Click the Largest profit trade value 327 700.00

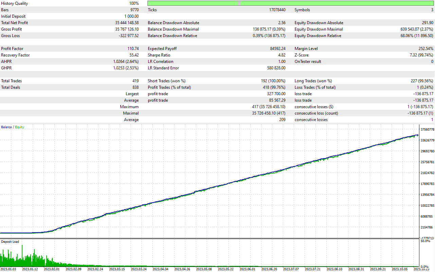click(276, 94)
